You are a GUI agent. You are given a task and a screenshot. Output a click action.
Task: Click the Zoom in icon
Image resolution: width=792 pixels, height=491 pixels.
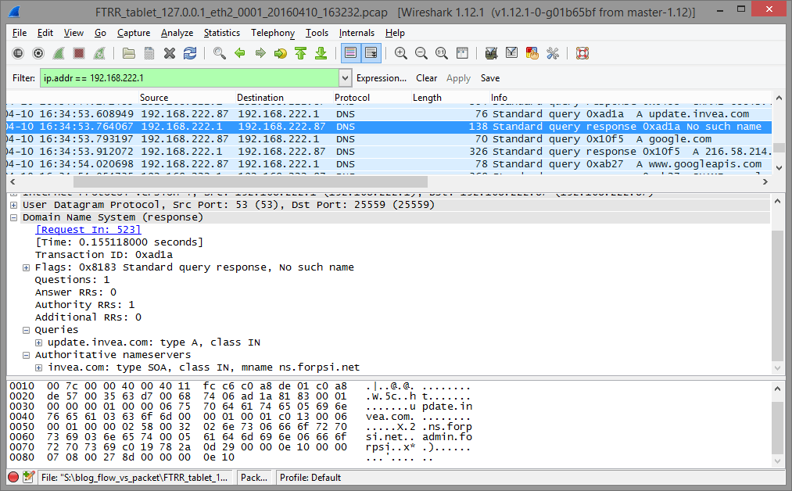[x=401, y=53]
